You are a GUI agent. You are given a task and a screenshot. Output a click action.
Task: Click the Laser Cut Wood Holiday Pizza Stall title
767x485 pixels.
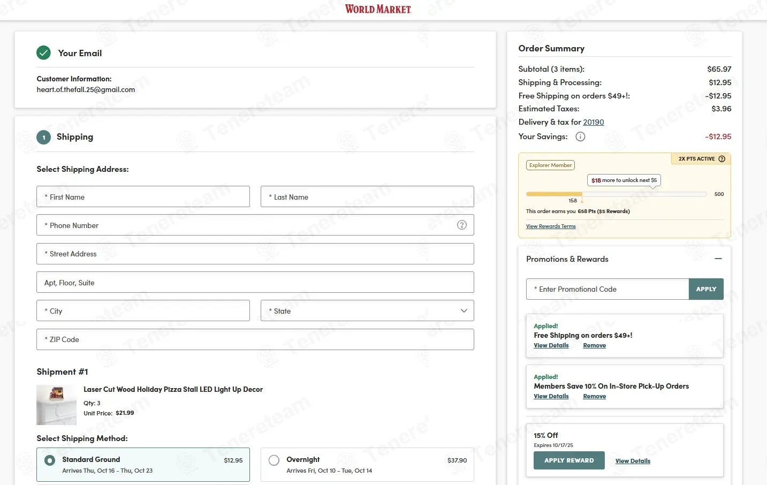173,389
